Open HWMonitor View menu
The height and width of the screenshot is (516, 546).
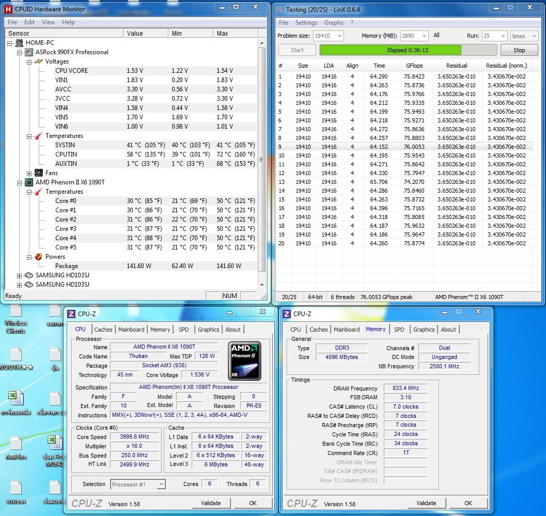point(48,22)
